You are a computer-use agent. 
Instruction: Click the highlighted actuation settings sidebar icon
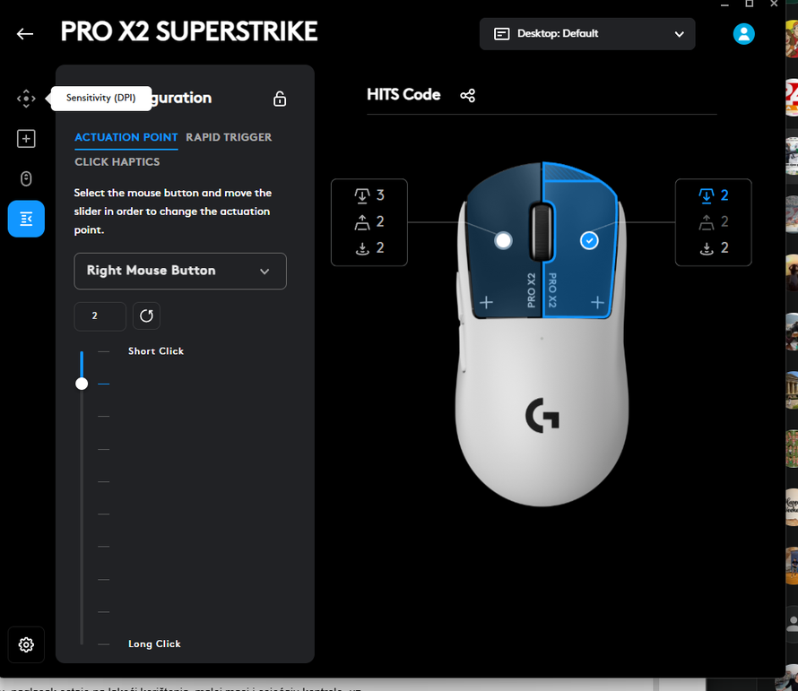pos(26,219)
